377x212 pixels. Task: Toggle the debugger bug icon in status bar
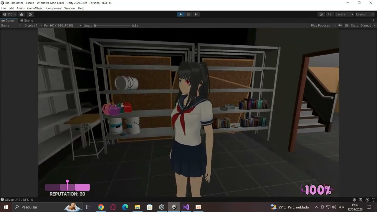click(x=354, y=200)
